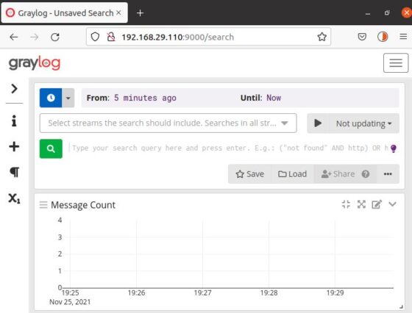Click the URL address bar
Screen dimensions: 412x313
[x=208, y=37]
